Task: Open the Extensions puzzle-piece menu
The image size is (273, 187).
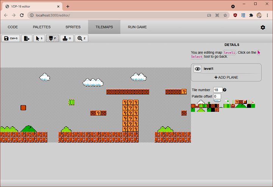Action: [x=251, y=15]
